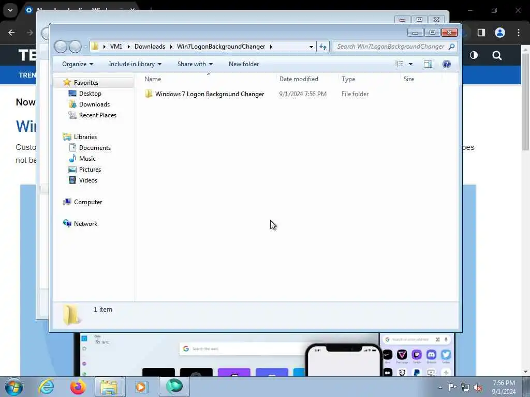The image size is (530, 397).
Task: Open Videos library
Action: click(x=88, y=180)
